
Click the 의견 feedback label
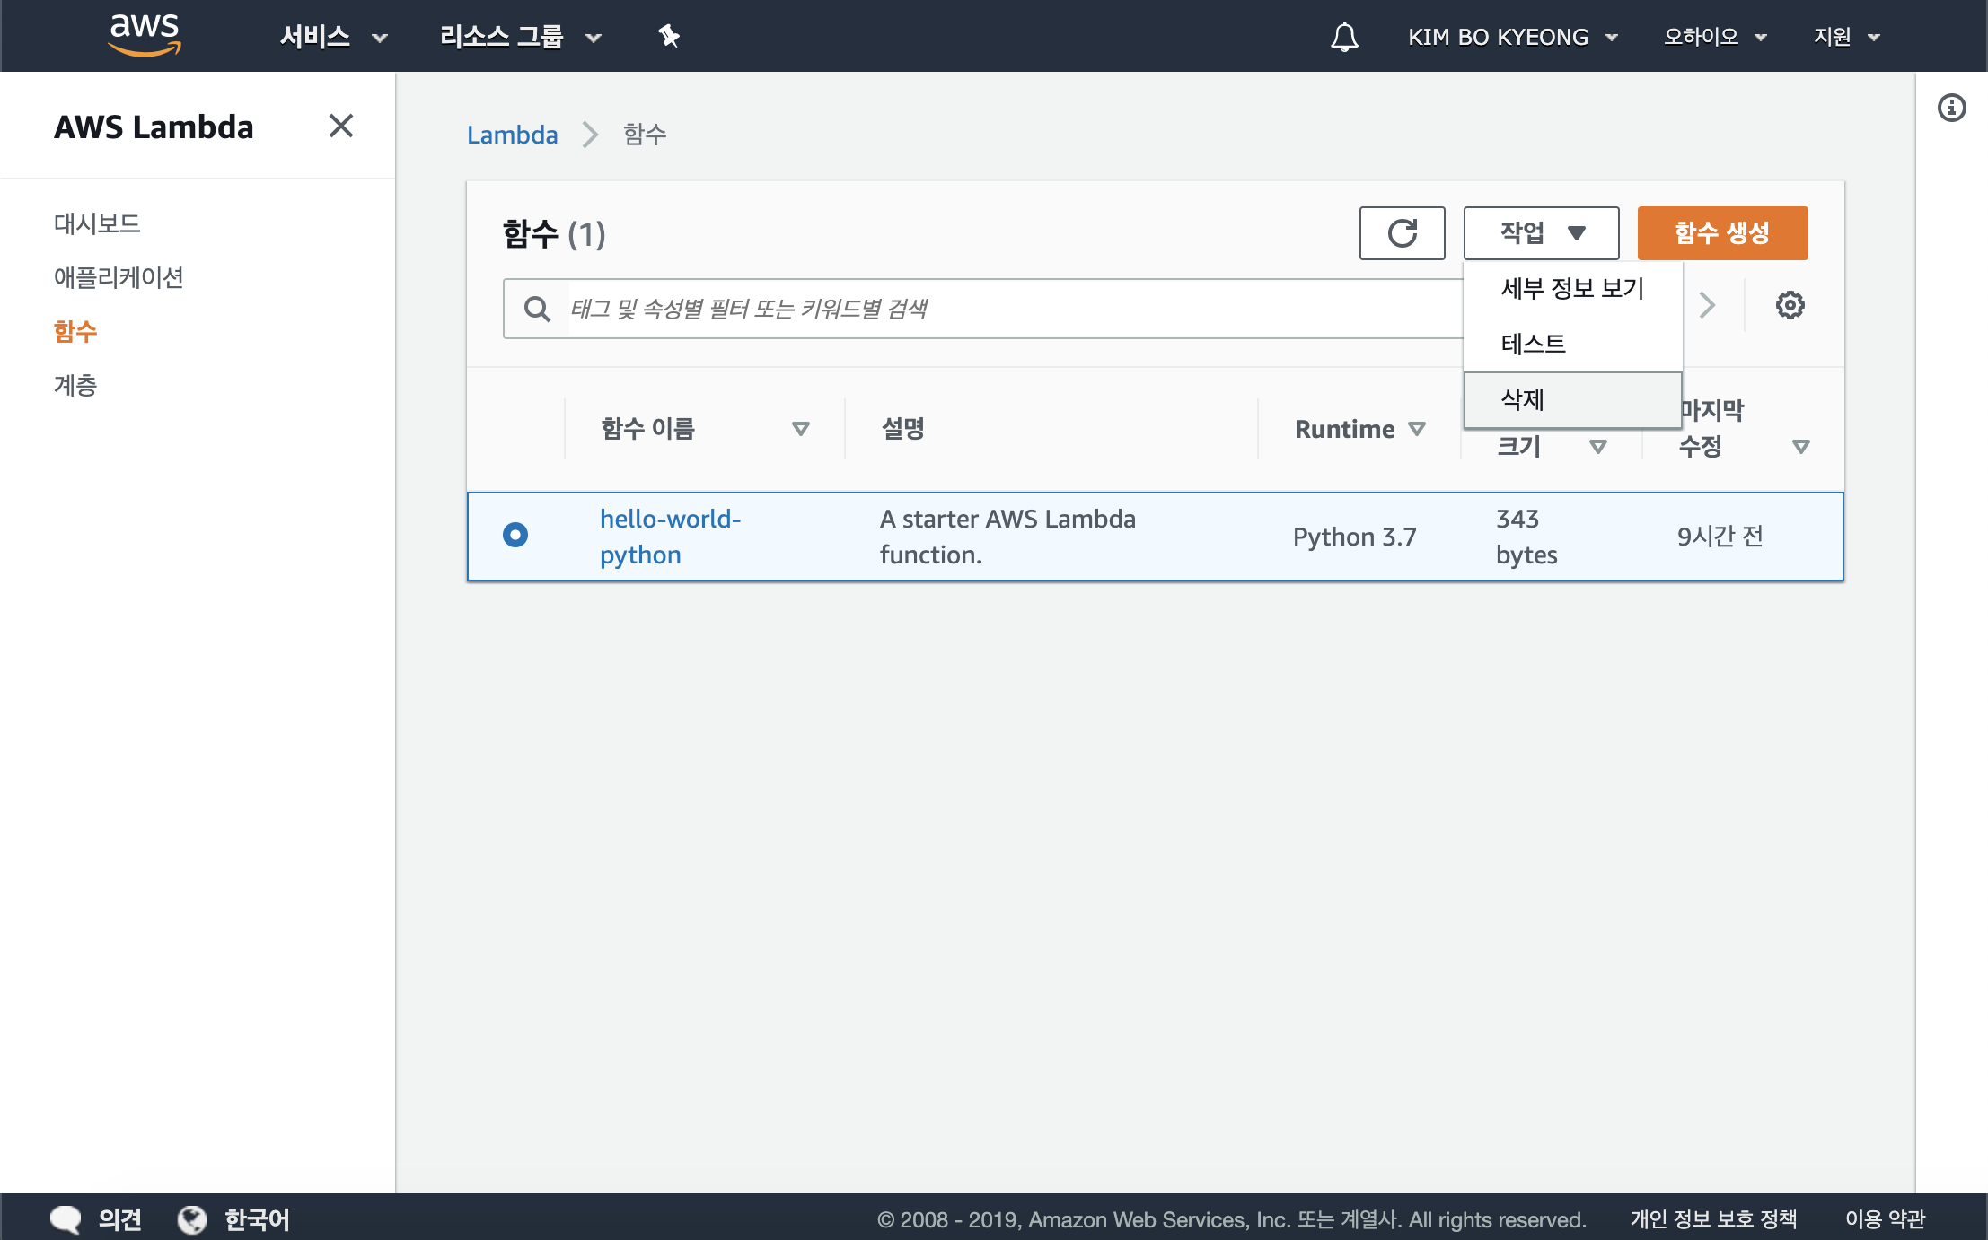click(x=119, y=1219)
